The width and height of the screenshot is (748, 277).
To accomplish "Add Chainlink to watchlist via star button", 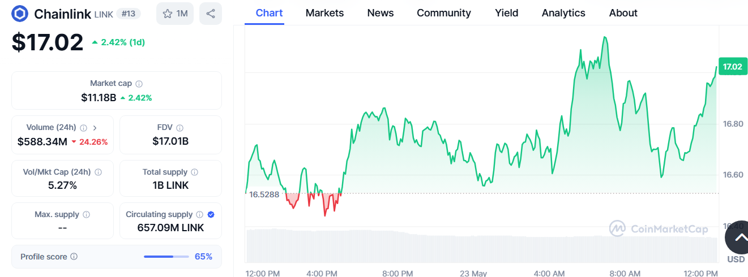I will click(x=175, y=14).
